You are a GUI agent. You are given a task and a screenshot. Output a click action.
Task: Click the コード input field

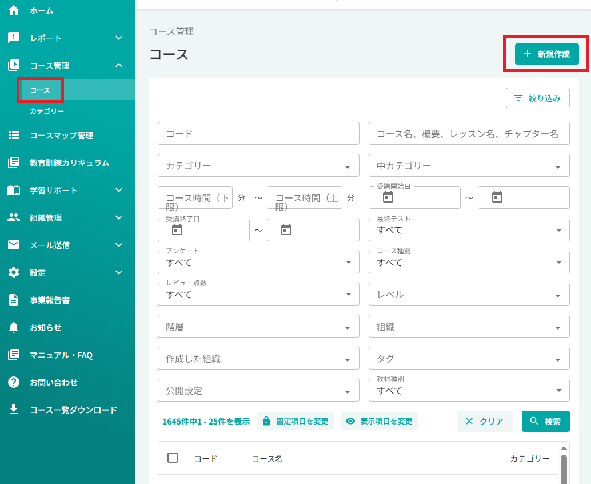pyautogui.click(x=258, y=133)
